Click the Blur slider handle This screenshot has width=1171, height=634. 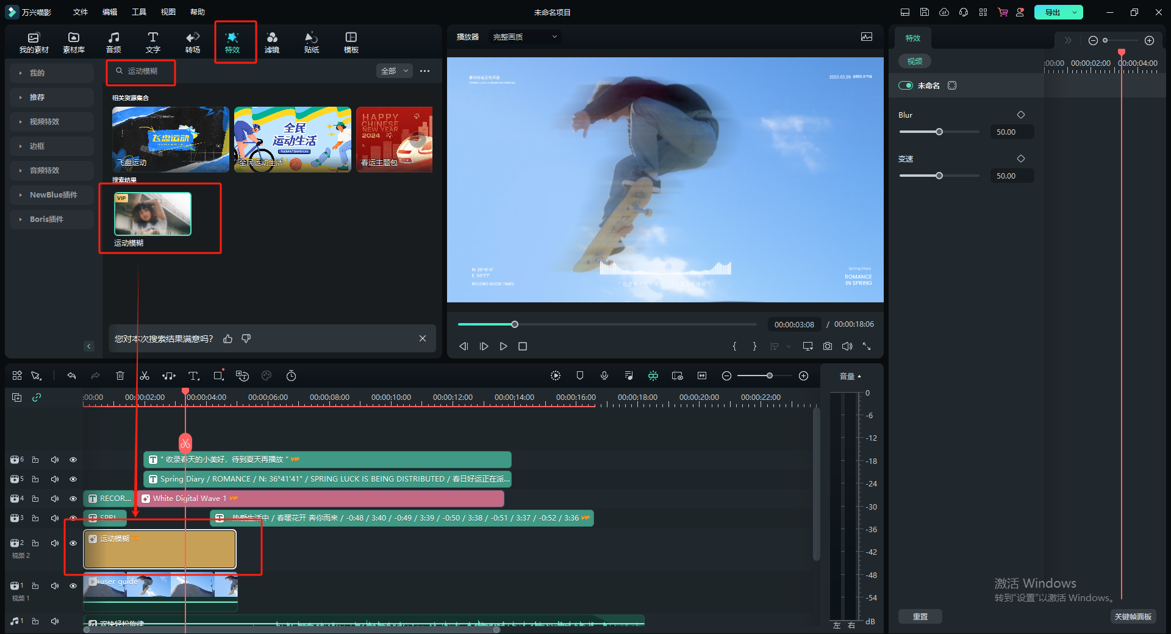coord(939,132)
